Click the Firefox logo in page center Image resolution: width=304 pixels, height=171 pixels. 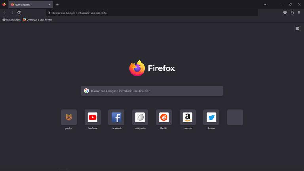point(152,68)
